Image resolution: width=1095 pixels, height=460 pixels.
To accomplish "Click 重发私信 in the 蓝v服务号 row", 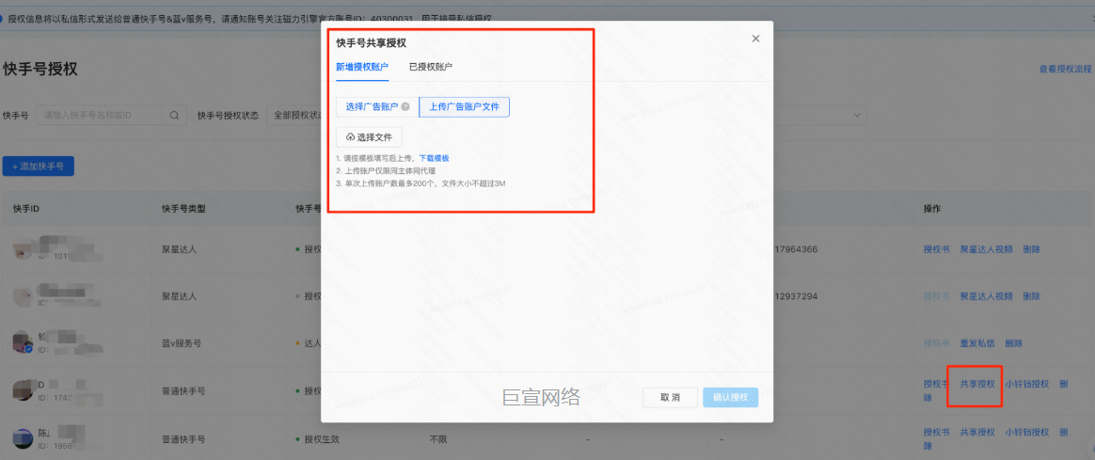I will (977, 343).
